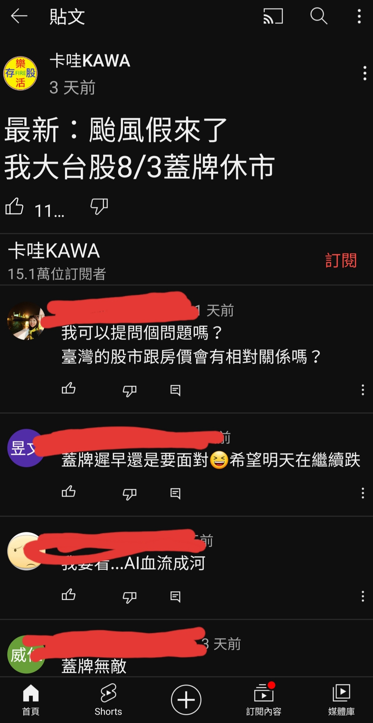This screenshot has width=373, height=723.
Task: Open options for the 蓋牌遲早還是要面對 comment
Action: (x=363, y=493)
